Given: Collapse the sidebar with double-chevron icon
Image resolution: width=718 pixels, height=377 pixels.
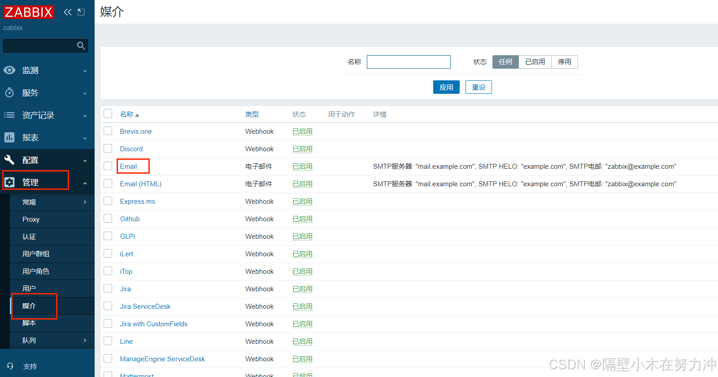Looking at the screenshot, I should click(x=68, y=12).
